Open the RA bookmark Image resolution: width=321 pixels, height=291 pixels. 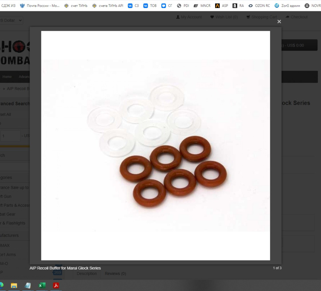click(238, 6)
